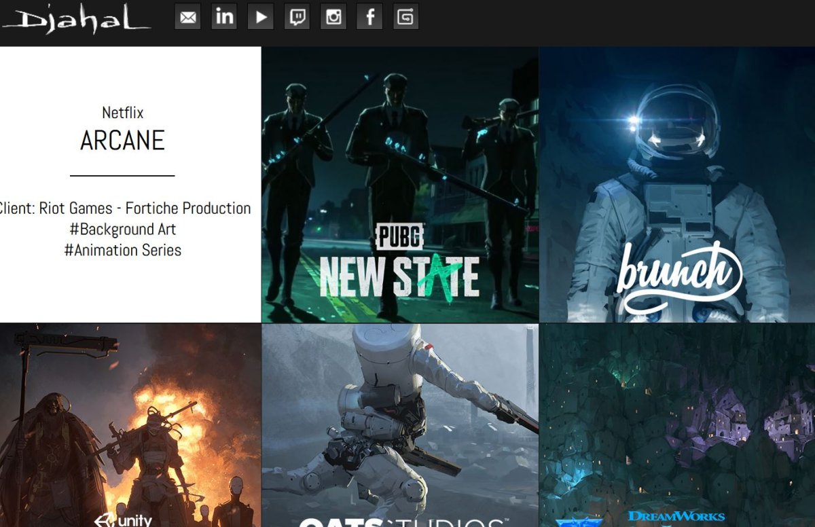Image resolution: width=815 pixels, height=527 pixels.
Task: View the white robot soldier artwork
Action: click(399, 421)
